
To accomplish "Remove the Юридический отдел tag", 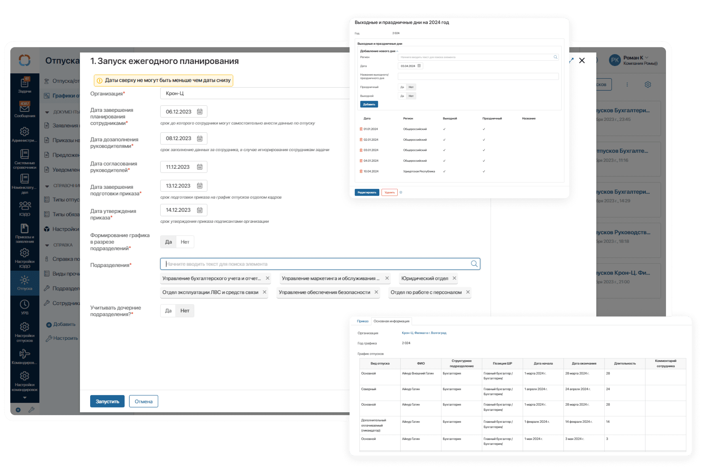I will (x=454, y=278).
